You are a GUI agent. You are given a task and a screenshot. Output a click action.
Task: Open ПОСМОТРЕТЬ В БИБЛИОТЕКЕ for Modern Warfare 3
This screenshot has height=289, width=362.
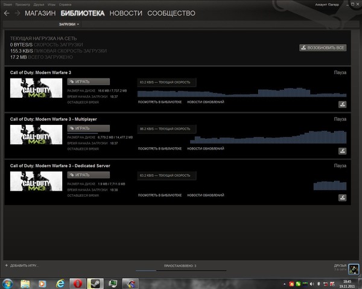[x=160, y=102]
